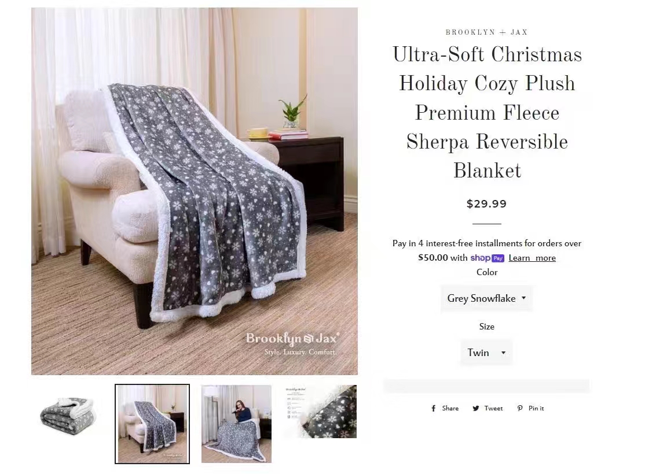Click the Brooklyn + Jax brand link
The width and height of the screenshot is (656, 474).
[x=486, y=32]
